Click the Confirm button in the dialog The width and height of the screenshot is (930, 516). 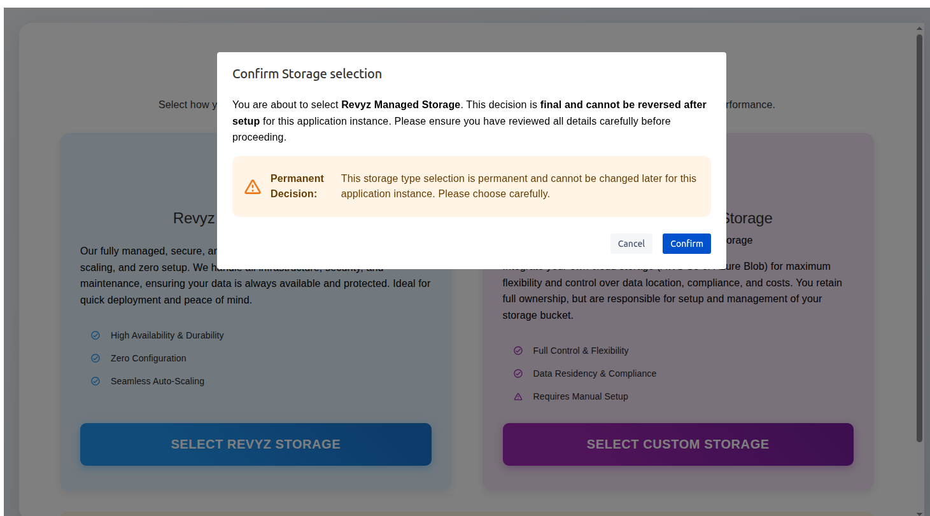686,244
